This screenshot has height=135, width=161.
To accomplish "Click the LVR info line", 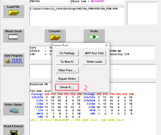I will pos(41,54).
